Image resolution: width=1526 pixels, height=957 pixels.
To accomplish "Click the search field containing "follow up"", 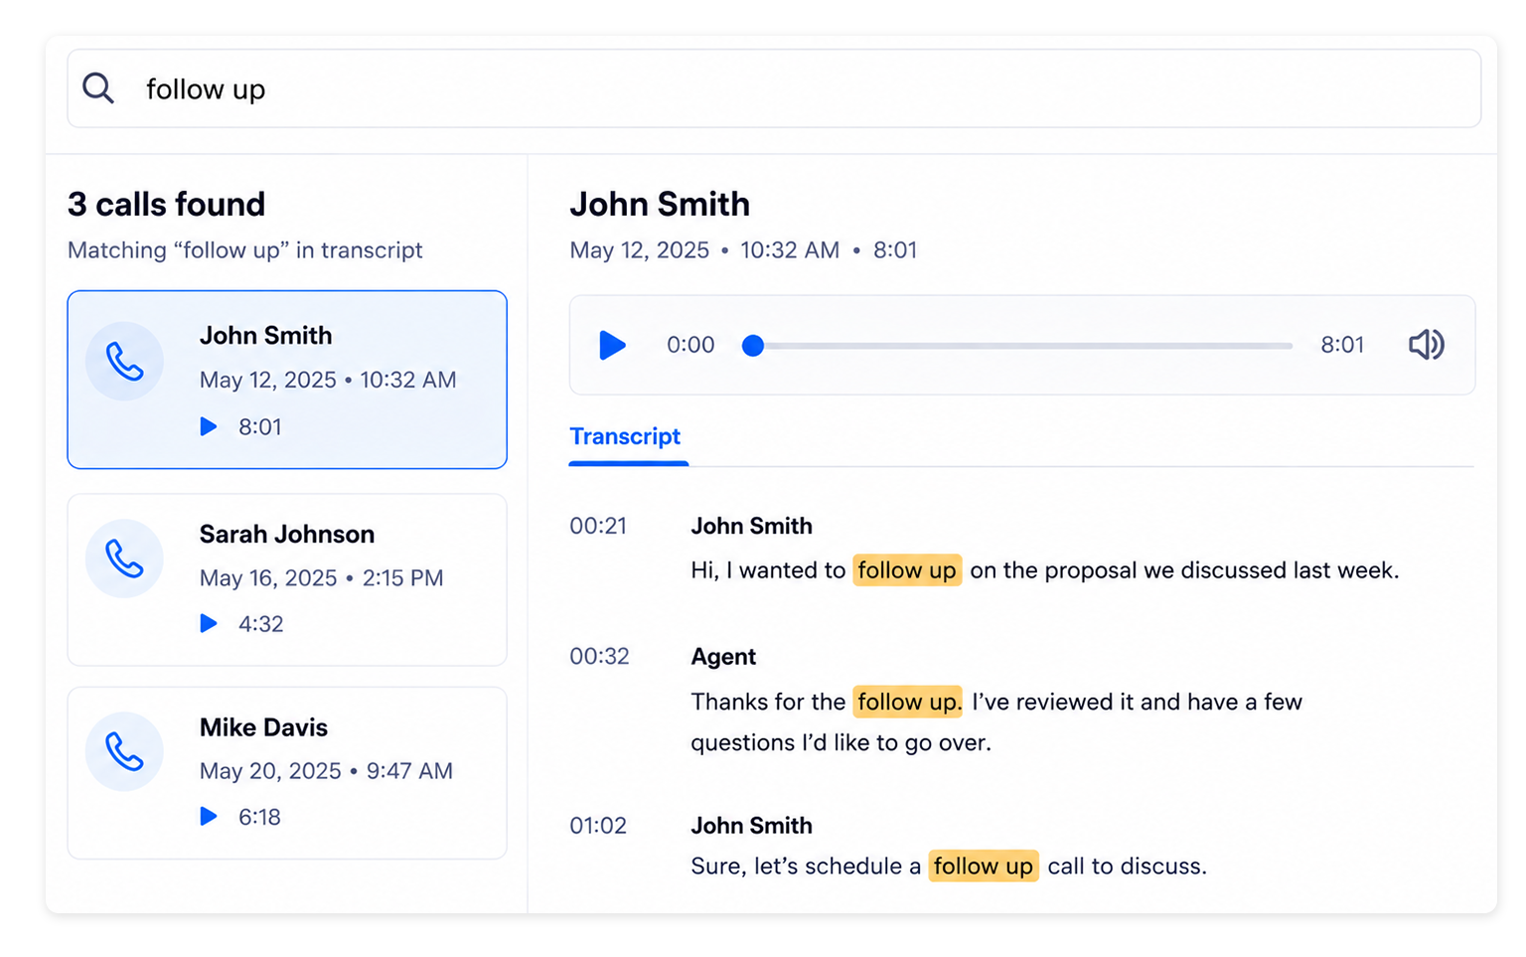I will pos(774,88).
